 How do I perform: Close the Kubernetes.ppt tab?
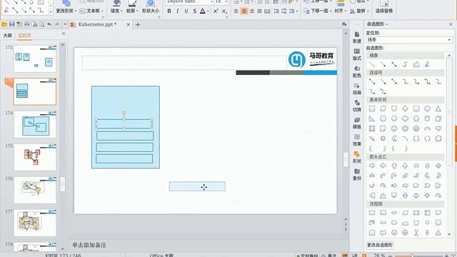click(x=128, y=25)
